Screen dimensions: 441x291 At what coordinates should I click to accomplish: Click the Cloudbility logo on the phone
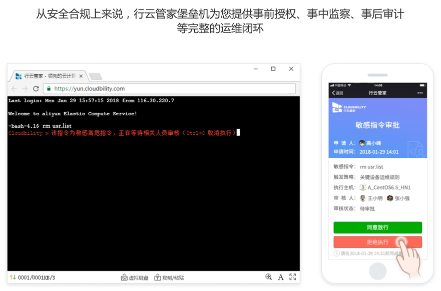pyautogui.click(x=349, y=108)
